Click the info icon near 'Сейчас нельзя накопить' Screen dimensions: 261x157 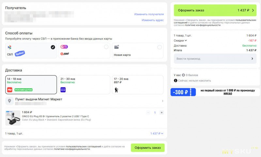tap(176, 80)
